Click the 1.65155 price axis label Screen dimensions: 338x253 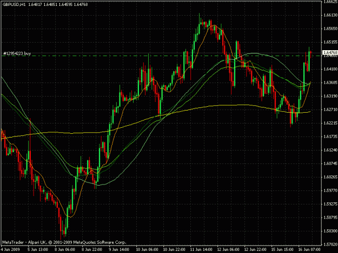coord(330,42)
